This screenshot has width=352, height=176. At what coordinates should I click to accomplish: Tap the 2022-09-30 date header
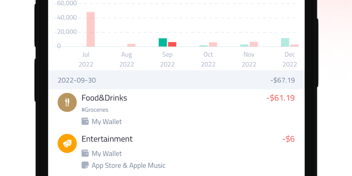(77, 80)
